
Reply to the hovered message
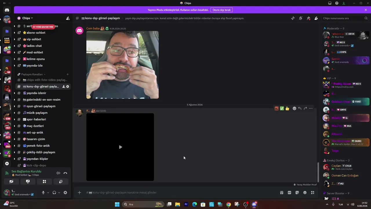point(300,108)
